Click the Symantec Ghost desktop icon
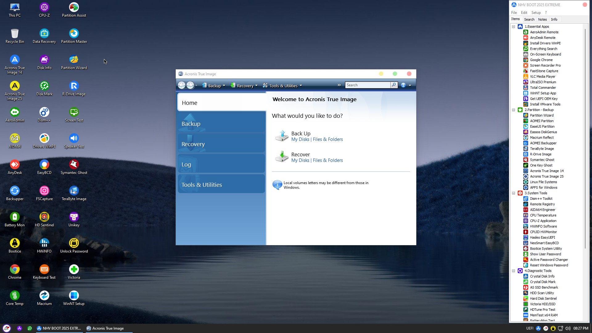 tap(74, 165)
